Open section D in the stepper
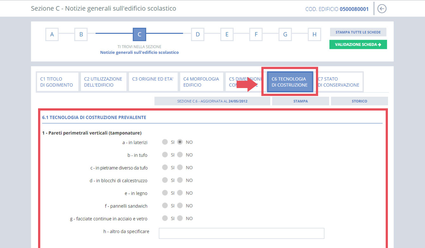Screen dimensions: 425x248 click(x=198, y=35)
